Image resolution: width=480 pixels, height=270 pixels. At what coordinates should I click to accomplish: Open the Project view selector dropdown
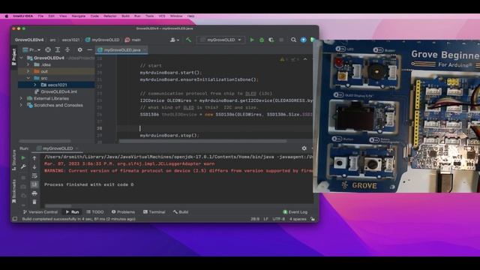pos(31,50)
